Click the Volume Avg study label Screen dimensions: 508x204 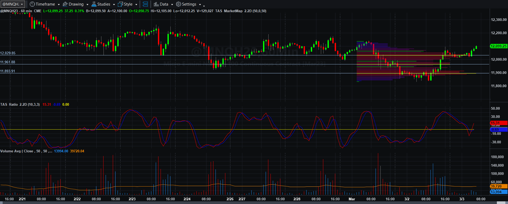pos(26,151)
